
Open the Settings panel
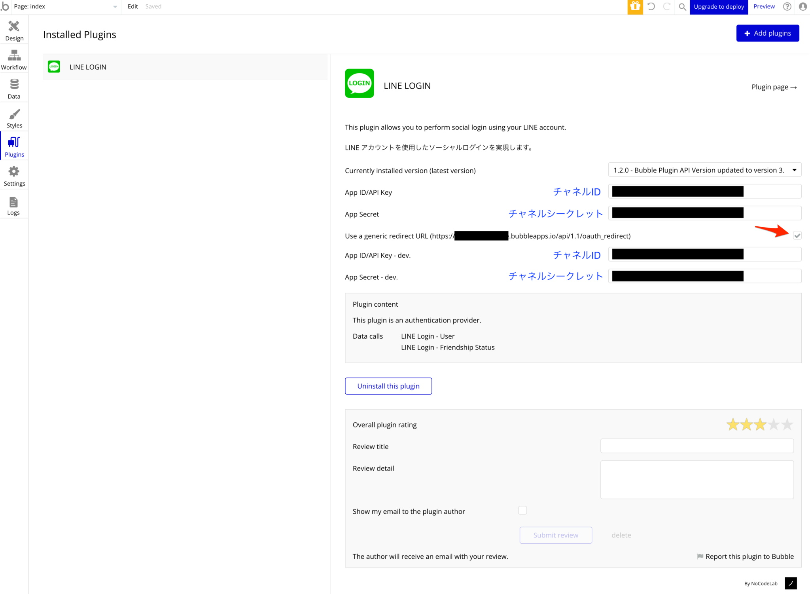(x=14, y=175)
